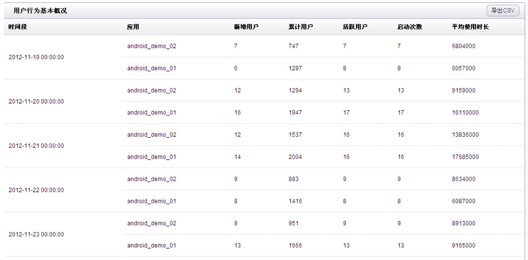Click android_demo_01 in the 9165000 row

pos(152,246)
